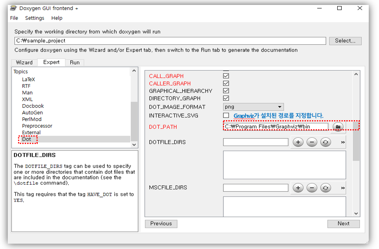
Task: Switch to the Run tab
Action: pyautogui.click(x=75, y=62)
